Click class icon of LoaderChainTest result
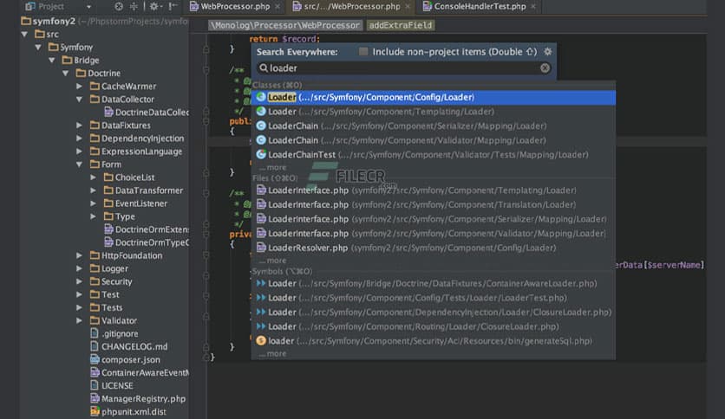Image resolution: width=725 pixels, height=419 pixels. [x=261, y=155]
